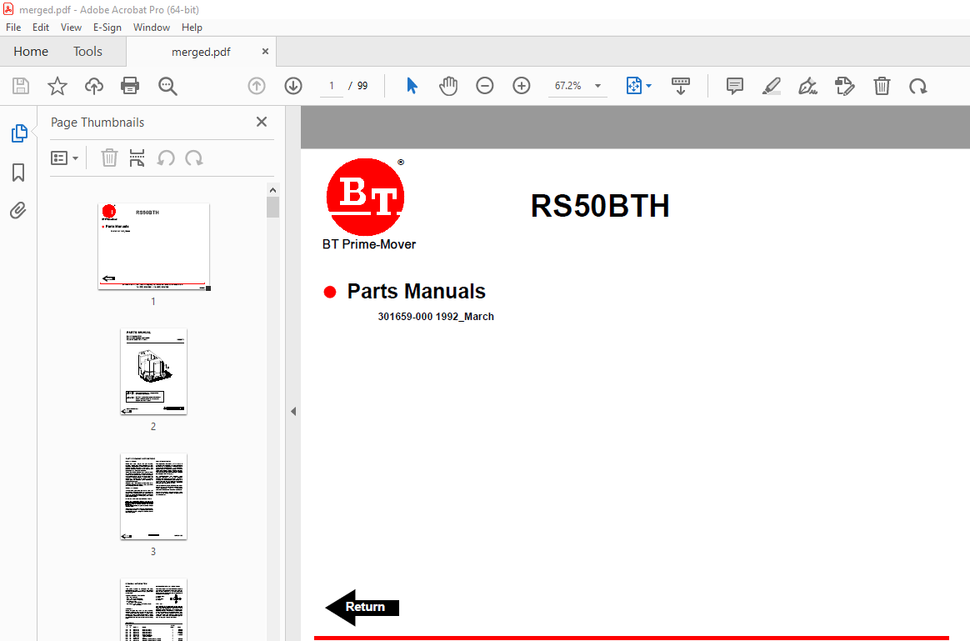This screenshot has height=641, width=970.
Task: Click the 301659-000 1992_March text
Action: click(436, 317)
